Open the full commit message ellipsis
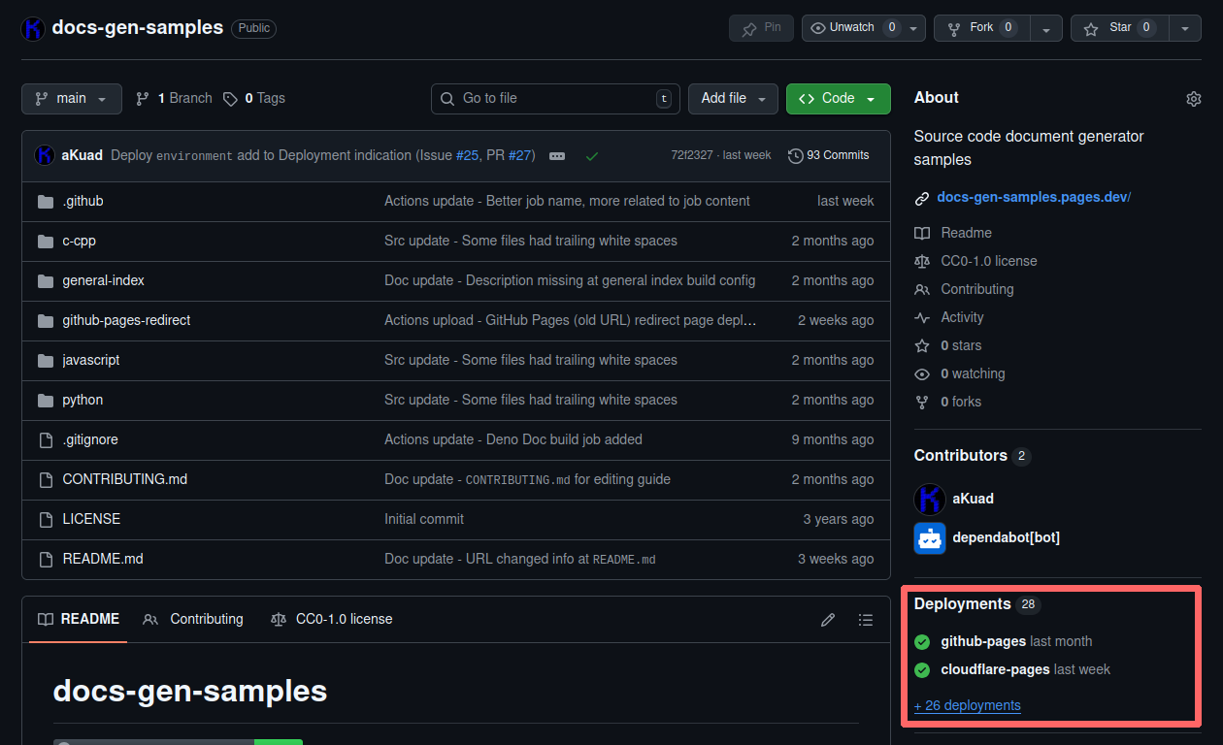Viewport: 1223px width, 745px height. pyautogui.click(x=557, y=154)
